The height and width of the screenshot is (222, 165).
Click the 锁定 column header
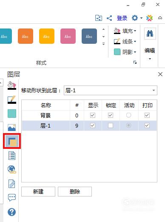111,105
